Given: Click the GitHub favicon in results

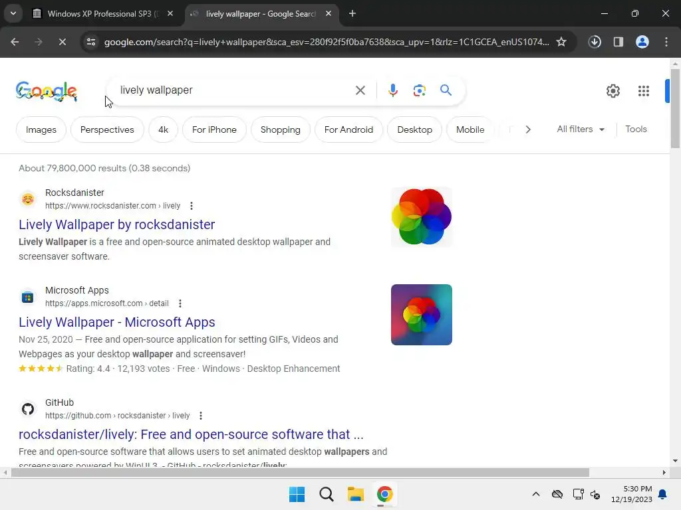Looking at the screenshot, I should [28, 408].
